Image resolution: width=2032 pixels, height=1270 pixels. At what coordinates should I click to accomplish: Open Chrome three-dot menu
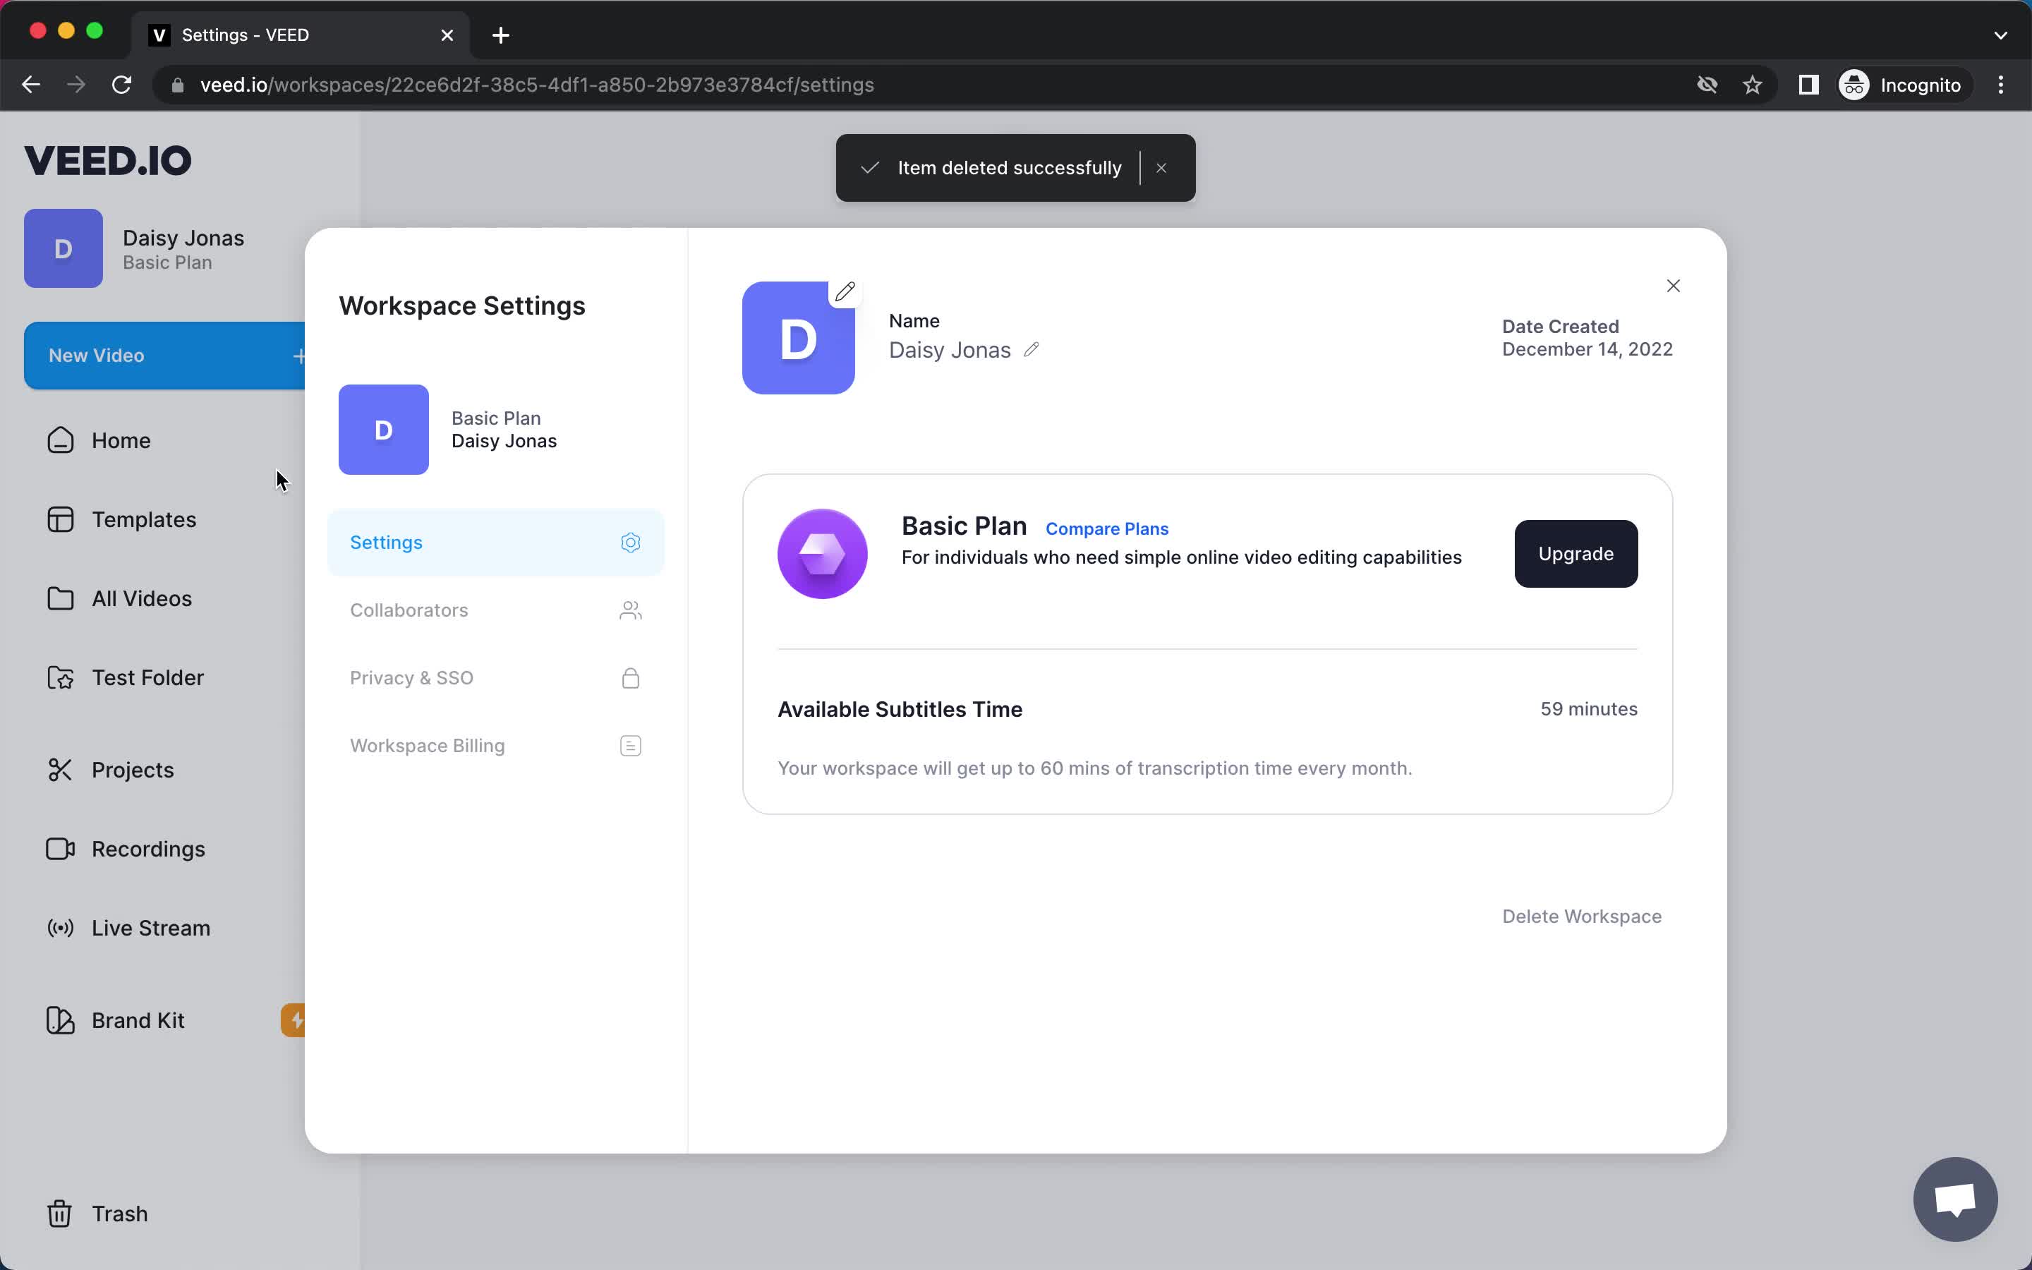tap(2001, 85)
